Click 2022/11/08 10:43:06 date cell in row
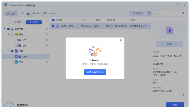The height and width of the screenshot is (107, 190). (x=117, y=26)
